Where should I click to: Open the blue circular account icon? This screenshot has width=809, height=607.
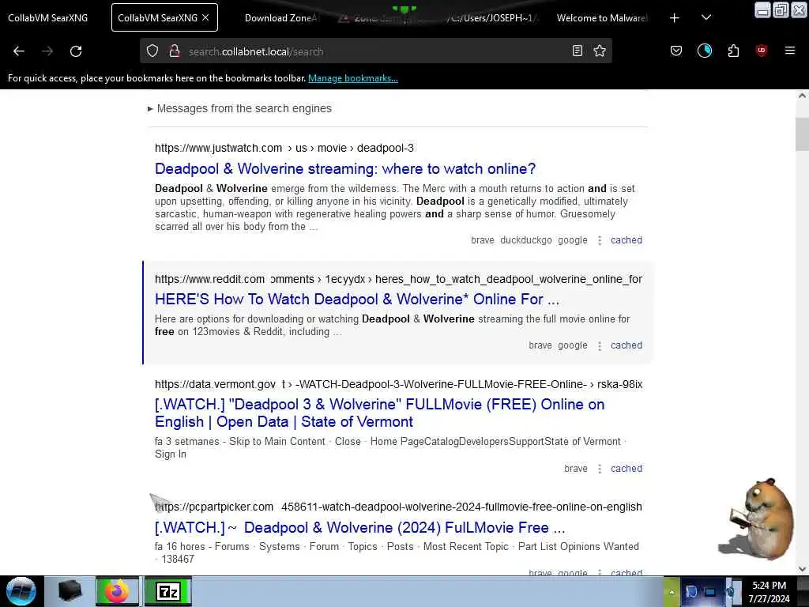click(704, 51)
